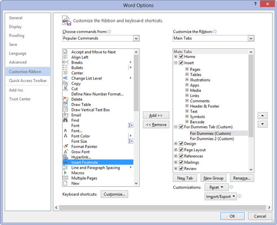Click the New document icon

[65, 183]
